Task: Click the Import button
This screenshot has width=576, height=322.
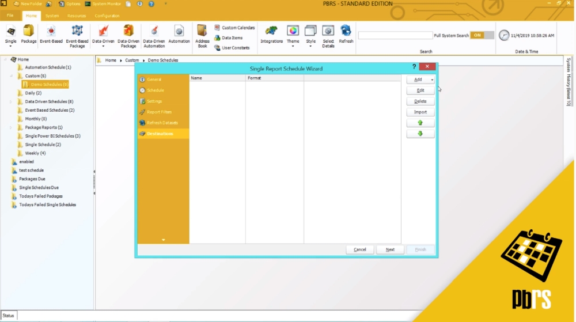Action: (x=420, y=112)
